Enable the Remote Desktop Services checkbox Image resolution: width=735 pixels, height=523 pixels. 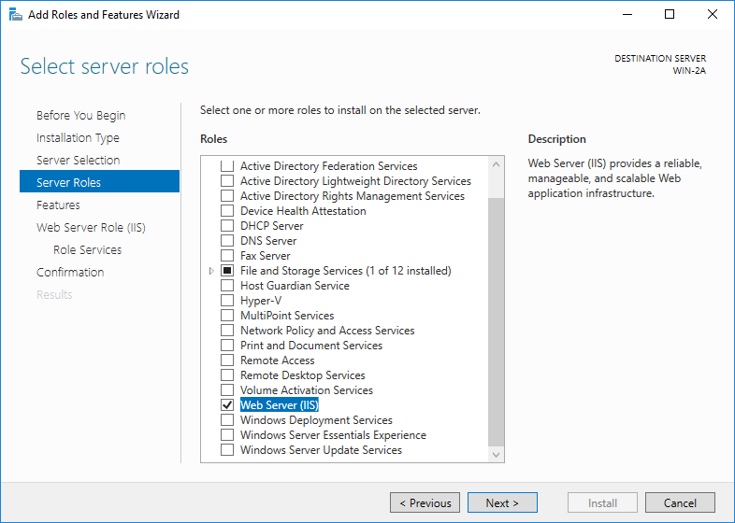pos(226,375)
